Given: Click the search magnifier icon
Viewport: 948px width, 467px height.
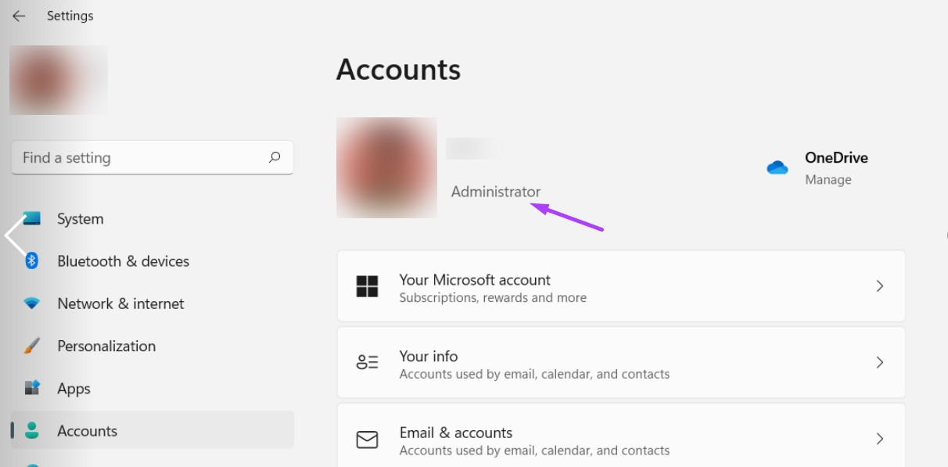Looking at the screenshot, I should [275, 157].
